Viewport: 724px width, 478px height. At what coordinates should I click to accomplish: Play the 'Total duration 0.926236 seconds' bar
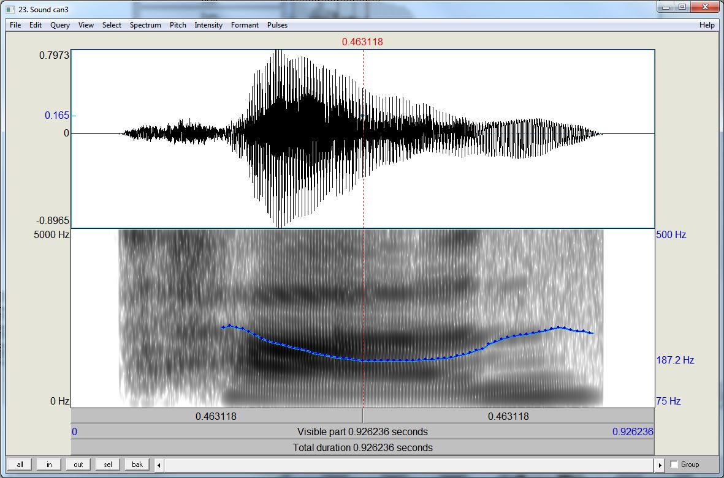click(362, 447)
